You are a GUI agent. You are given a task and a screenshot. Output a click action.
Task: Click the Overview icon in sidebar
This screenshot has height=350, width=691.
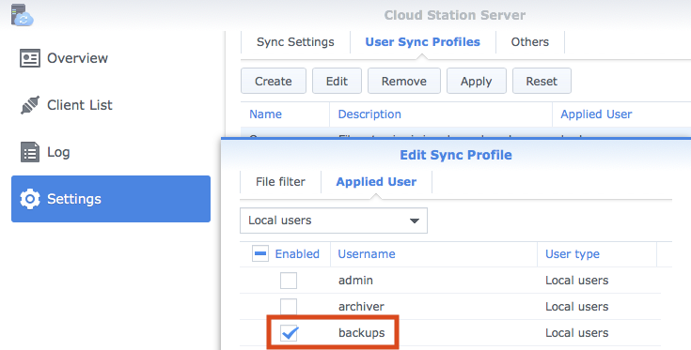(30, 58)
